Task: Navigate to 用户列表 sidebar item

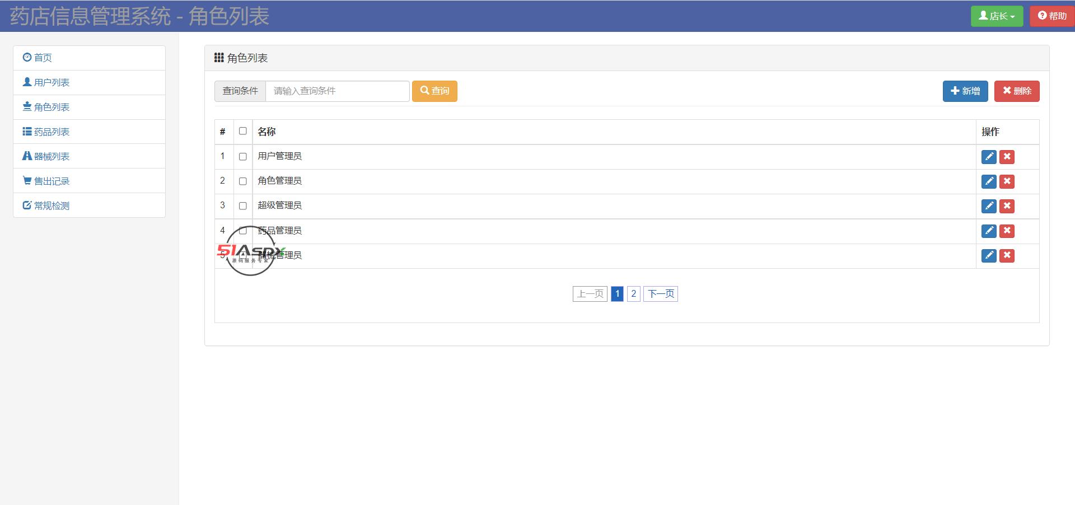Action: tap(52, 83)
